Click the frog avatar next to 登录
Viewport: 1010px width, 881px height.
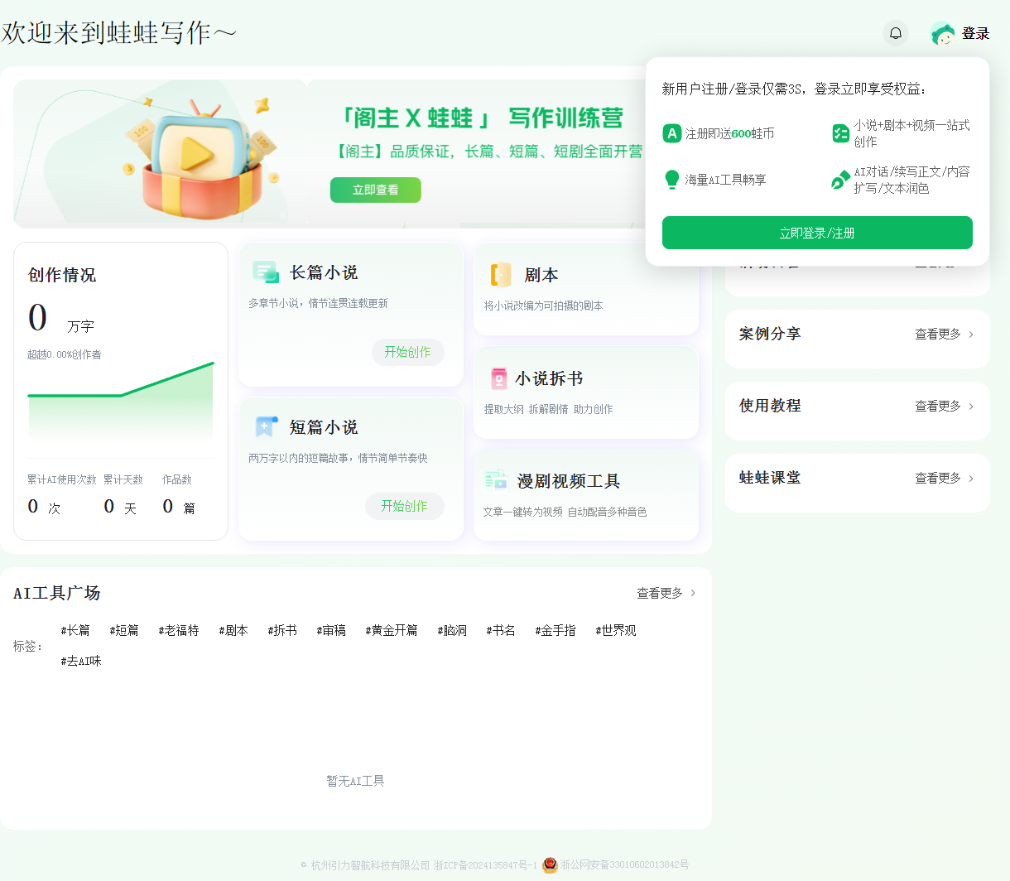click(x=943, y=33)
